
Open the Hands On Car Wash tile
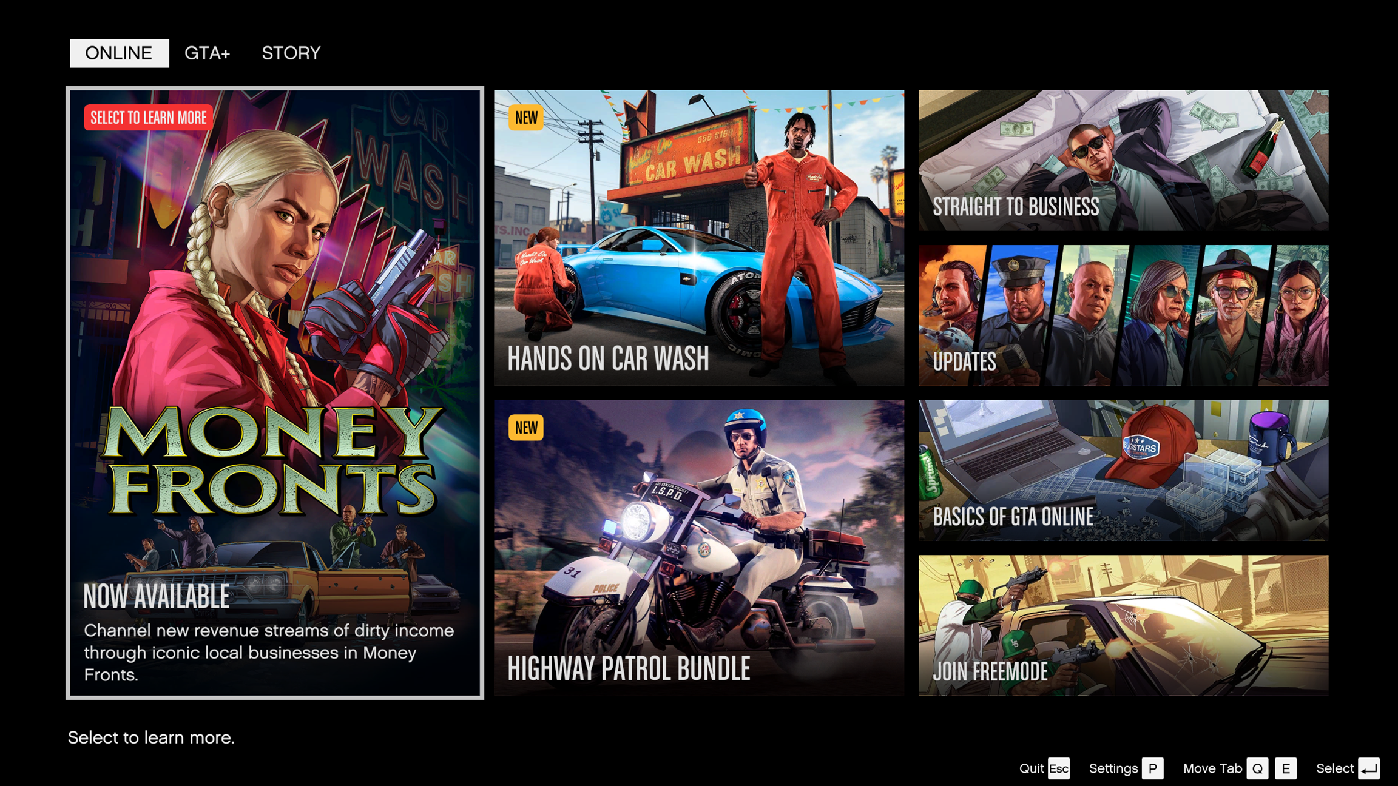click(x=699, y=238)
